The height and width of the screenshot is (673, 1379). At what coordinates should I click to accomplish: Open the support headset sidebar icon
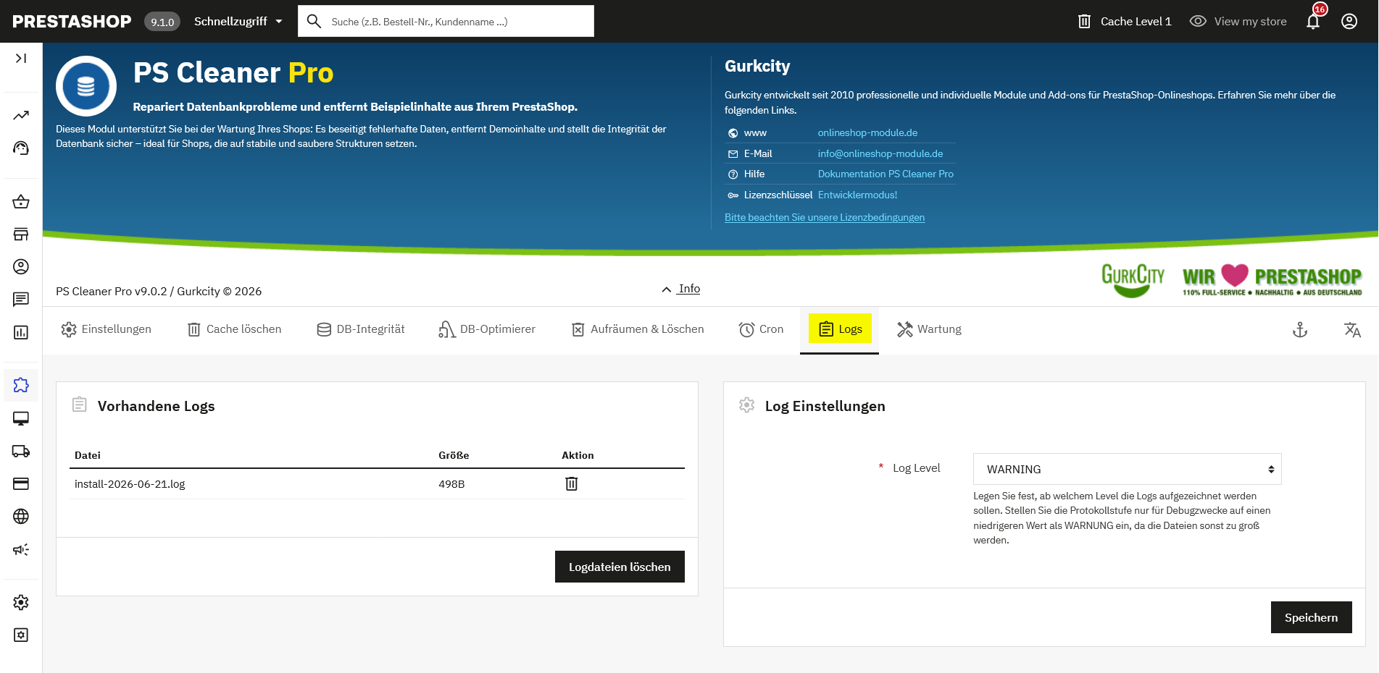(21, 148)
